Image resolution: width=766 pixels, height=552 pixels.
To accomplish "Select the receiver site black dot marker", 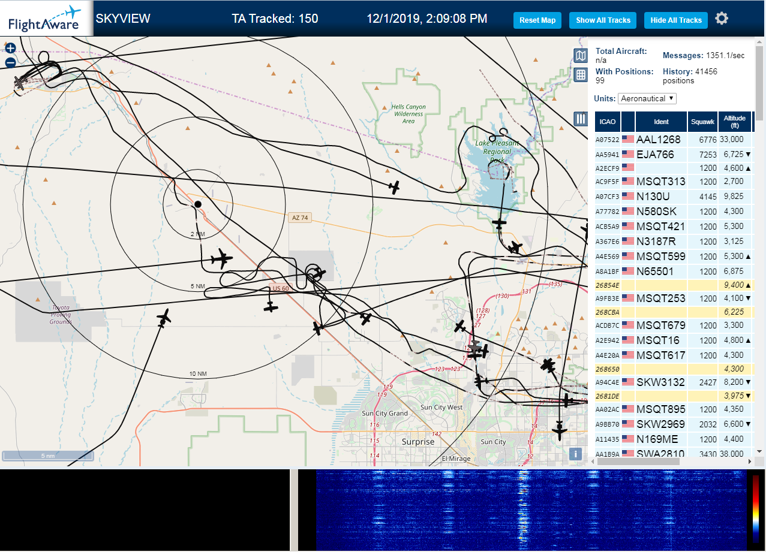I will tap(198, 204).
